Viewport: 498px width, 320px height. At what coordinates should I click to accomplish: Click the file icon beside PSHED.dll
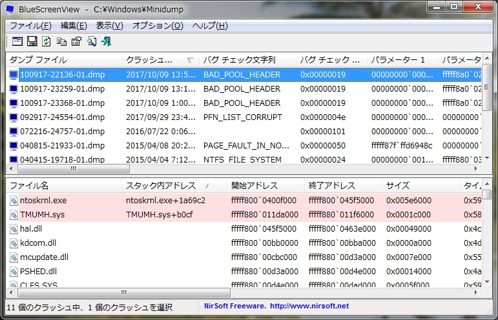pos(14,272)
